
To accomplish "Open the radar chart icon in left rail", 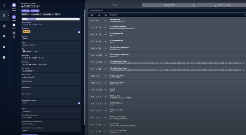I will pos(4,26).
